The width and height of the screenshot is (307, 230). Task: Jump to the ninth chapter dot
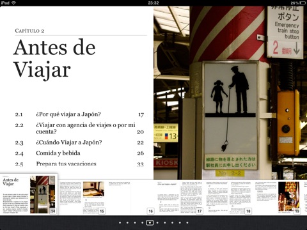180,222
